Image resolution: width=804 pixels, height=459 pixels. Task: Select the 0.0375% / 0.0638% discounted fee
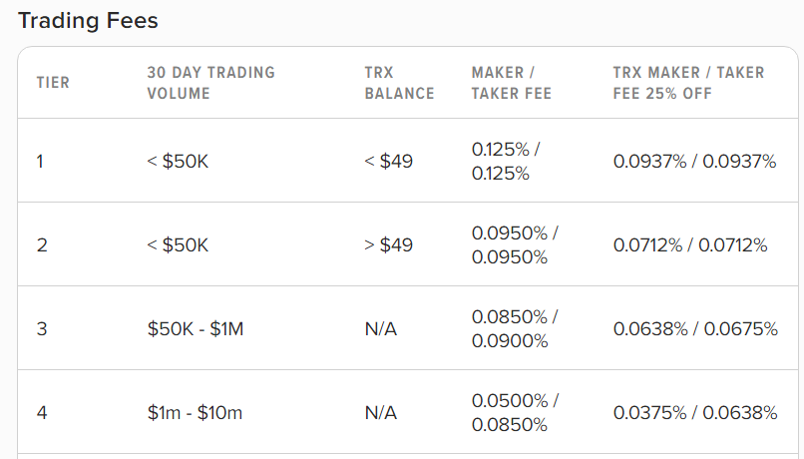(695, 413)
